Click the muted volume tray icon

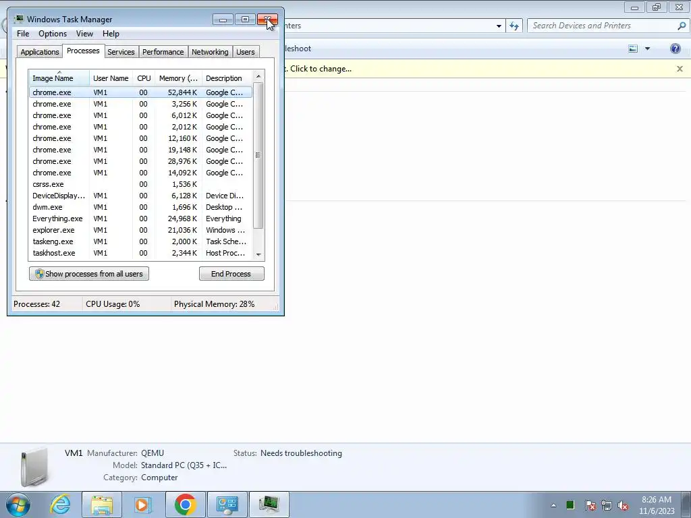click(x=623, y=505)
